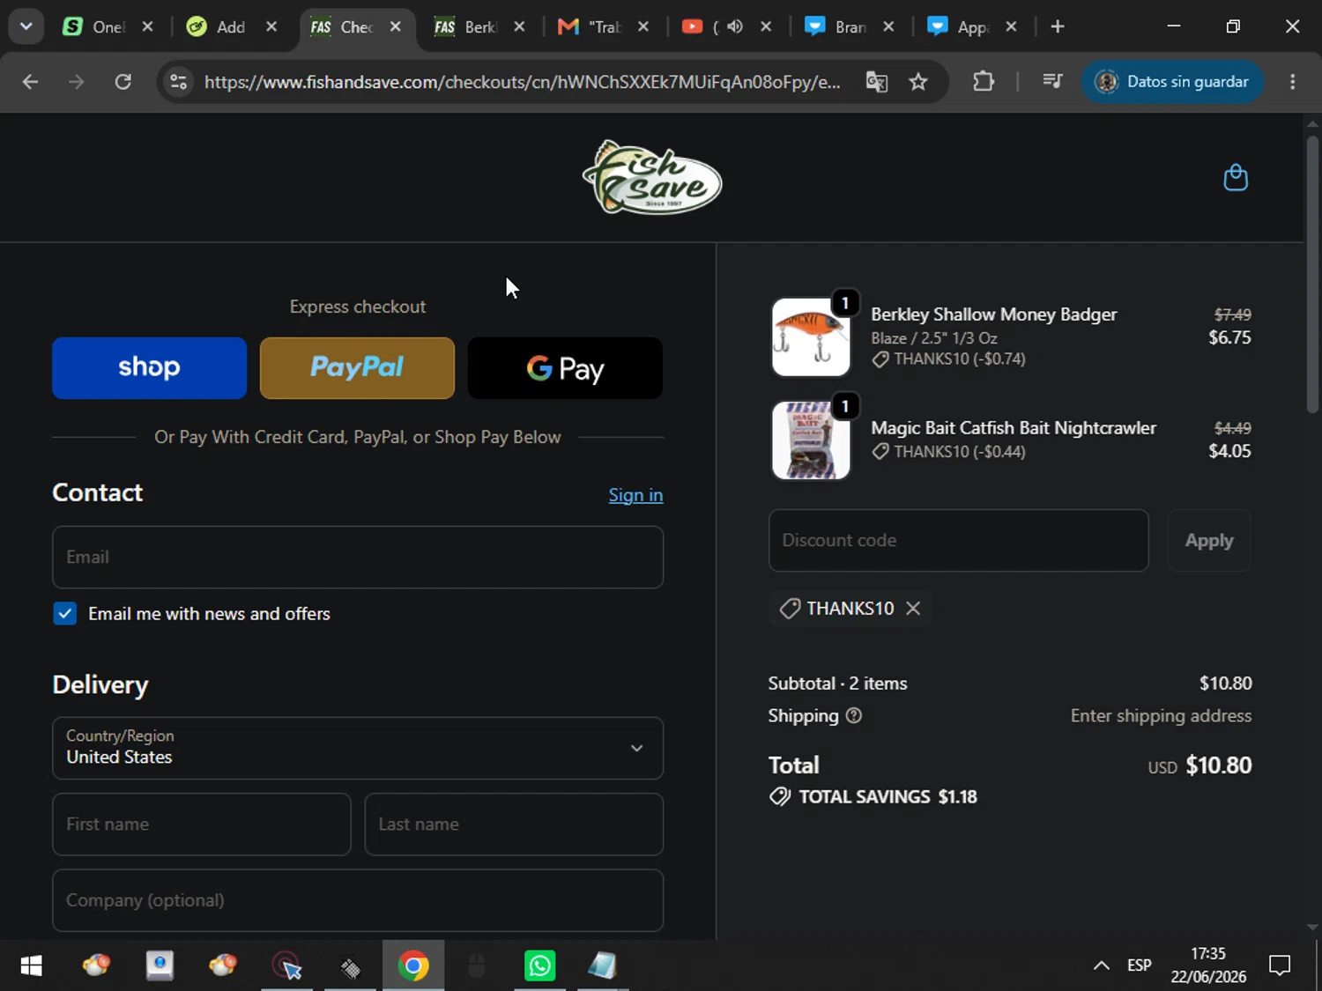Open the browser extensions puzzle icon
Image resolution: width=1322 pixels, height=991 pixels.
point(984,82)
